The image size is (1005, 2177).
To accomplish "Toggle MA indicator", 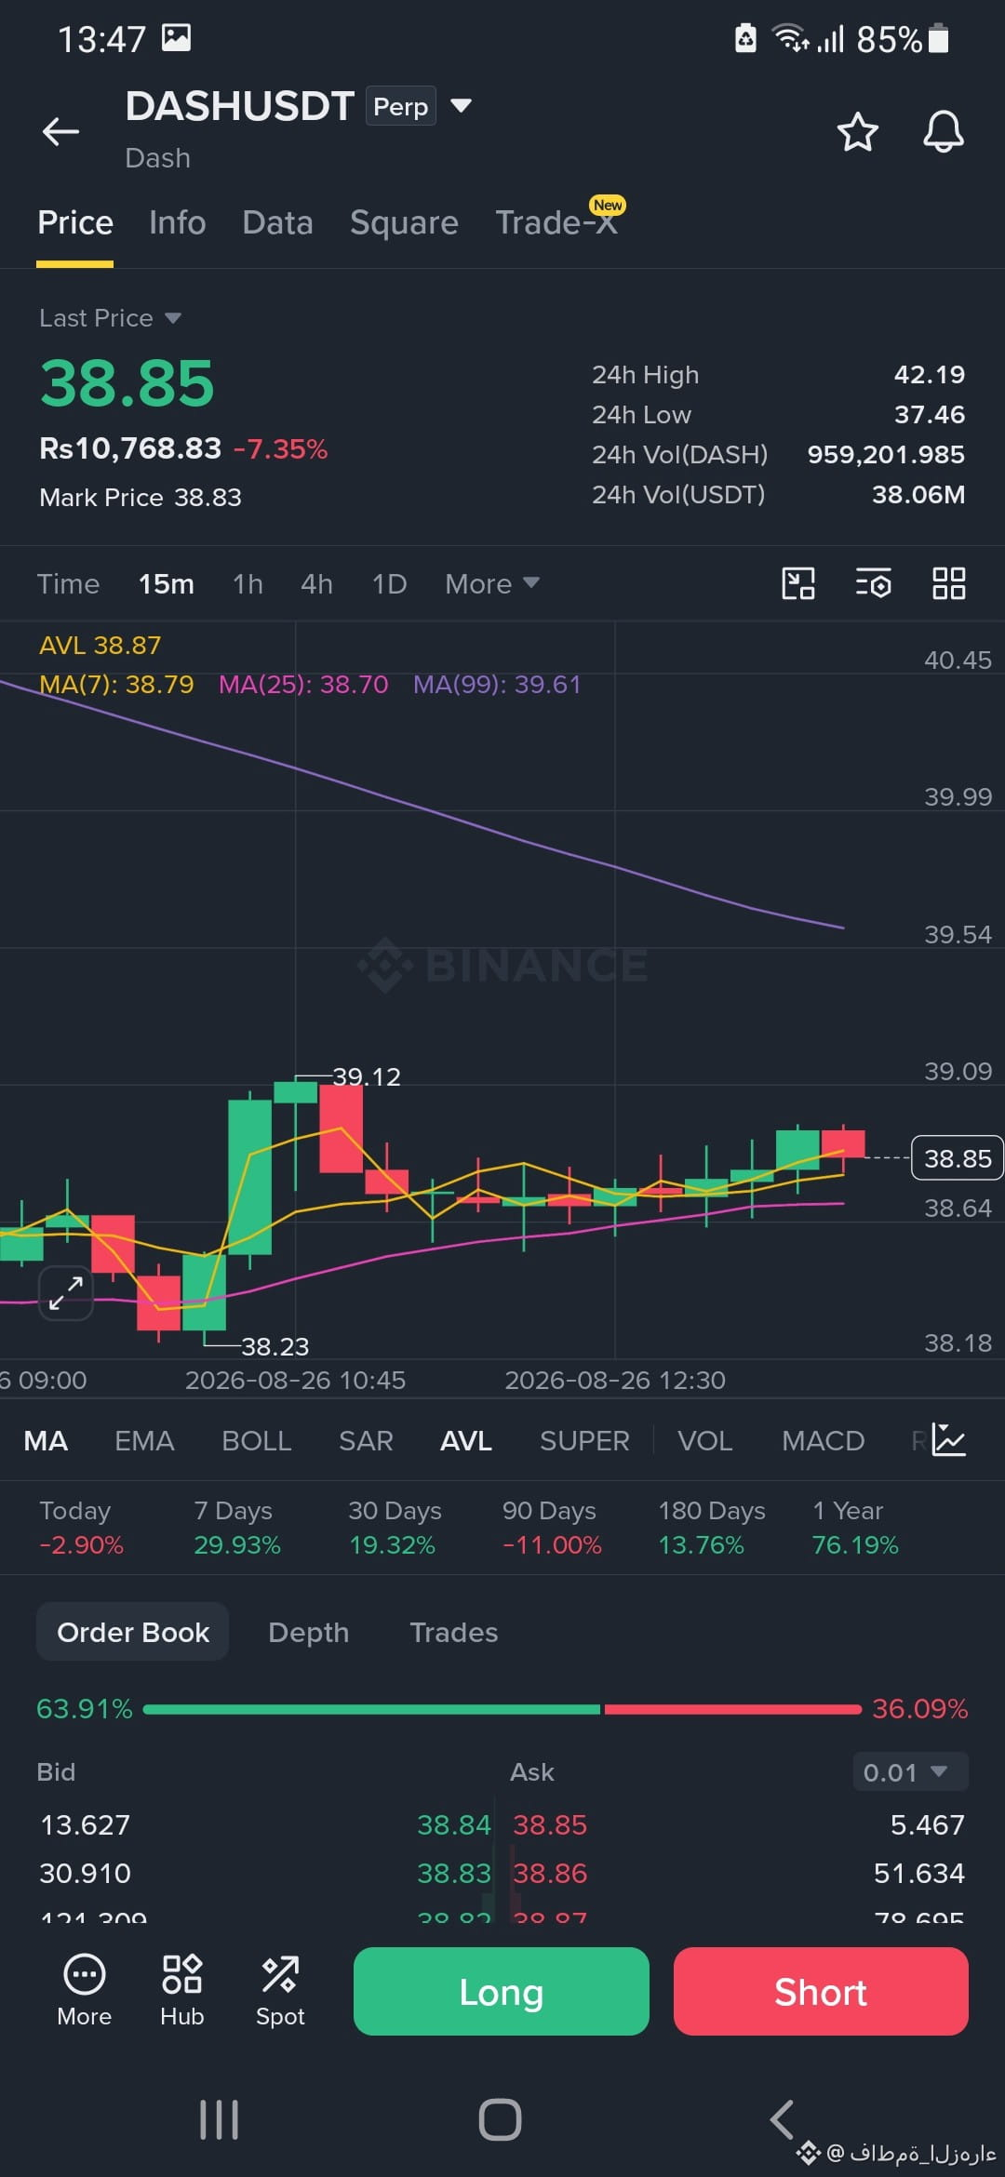I will [x=46, y=1440].
